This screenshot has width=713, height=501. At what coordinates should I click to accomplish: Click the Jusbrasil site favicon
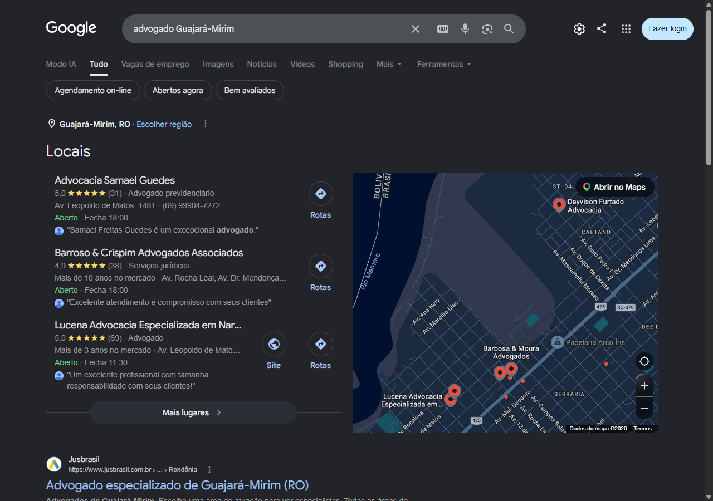(54, 464)
